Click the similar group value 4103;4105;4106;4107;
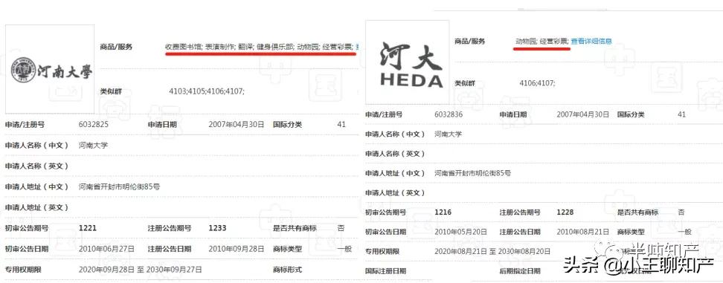Image resolution: width=723 pixels, height=283 pixels. click(x=207, y=91)
